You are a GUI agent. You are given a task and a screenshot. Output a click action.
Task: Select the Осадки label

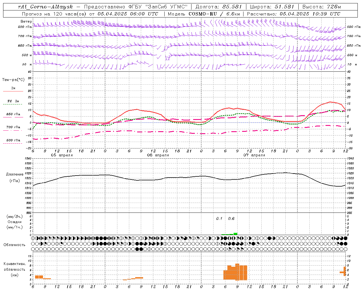click(15, 222)
